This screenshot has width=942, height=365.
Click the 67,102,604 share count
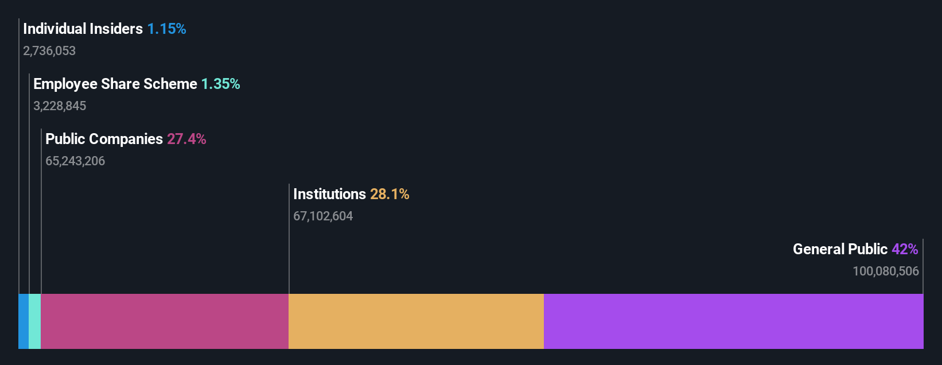click(x=323, y=216)
